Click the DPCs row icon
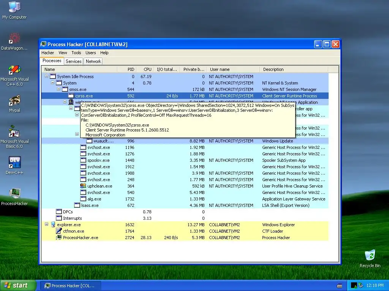Image resolution: width=389 pixels, height=291 pixels. 59,211
